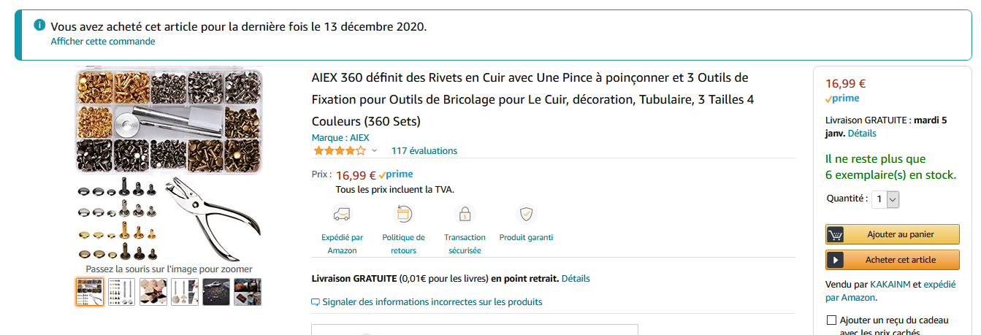Visit the Marque : AIEX brand link
Image resolution: width=981 pixels, height=335 pixels.
tap(340, 137)
